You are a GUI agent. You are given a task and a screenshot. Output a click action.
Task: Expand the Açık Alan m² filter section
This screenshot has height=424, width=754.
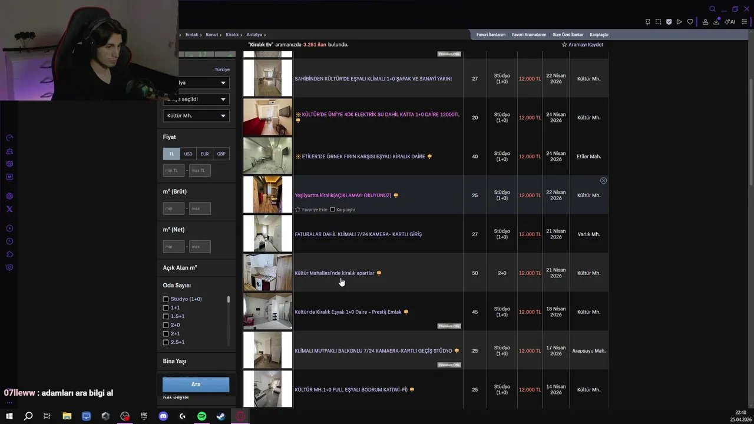click(180, 268)
